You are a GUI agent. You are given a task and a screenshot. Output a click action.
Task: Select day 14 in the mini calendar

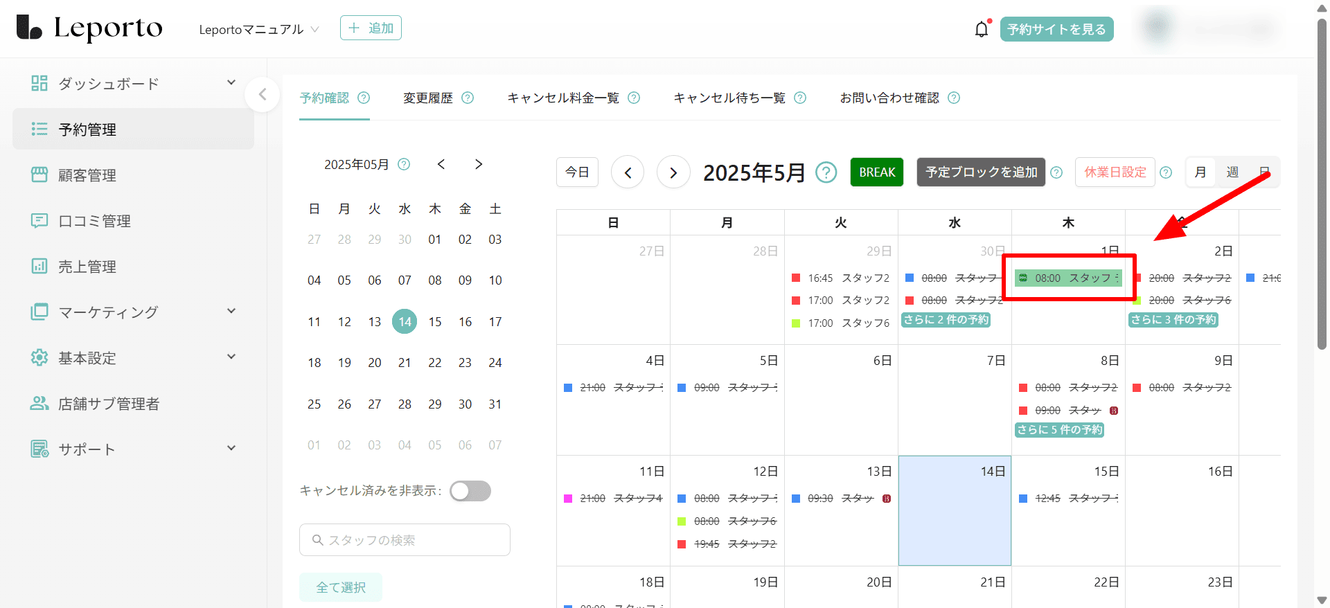(x=405, y=321)
